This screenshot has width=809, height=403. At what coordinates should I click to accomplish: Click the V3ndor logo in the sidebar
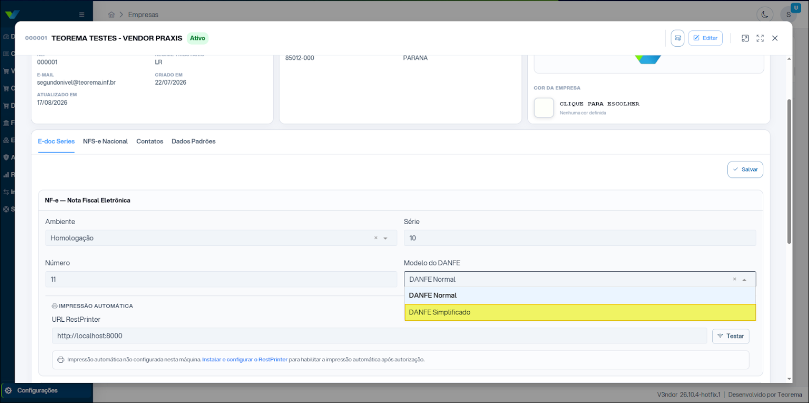[12, 14]
